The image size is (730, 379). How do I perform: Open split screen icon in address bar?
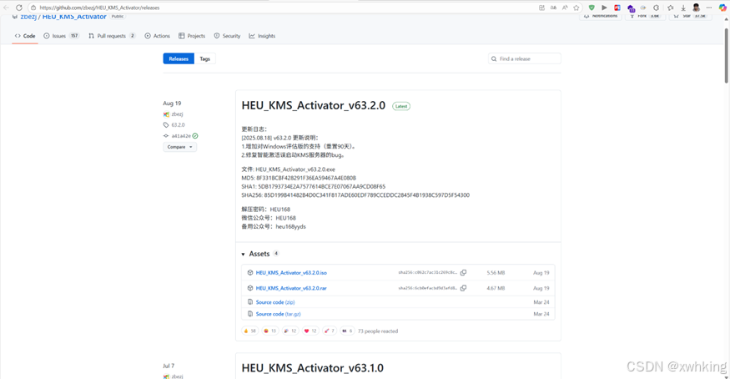(541, 8)
